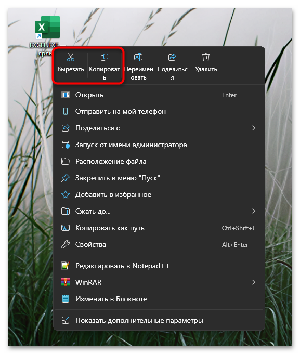Click the Удалить text label
The height and width of the screenshot is (354, 300).
(206, 69)
